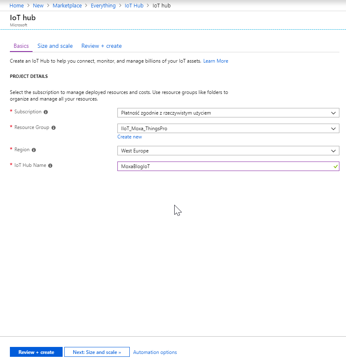Click the Subscription info icon
The width and height of the screenshot is (346, 363).
pos(46,112)
